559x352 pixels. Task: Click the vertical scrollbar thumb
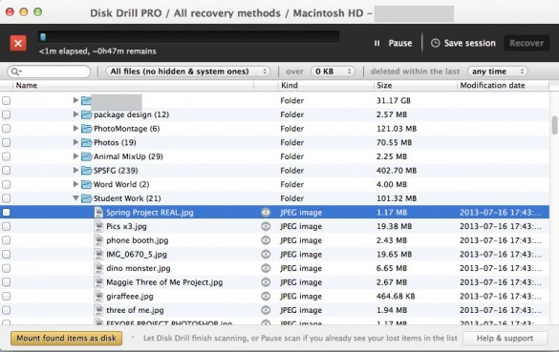(554, 125)
